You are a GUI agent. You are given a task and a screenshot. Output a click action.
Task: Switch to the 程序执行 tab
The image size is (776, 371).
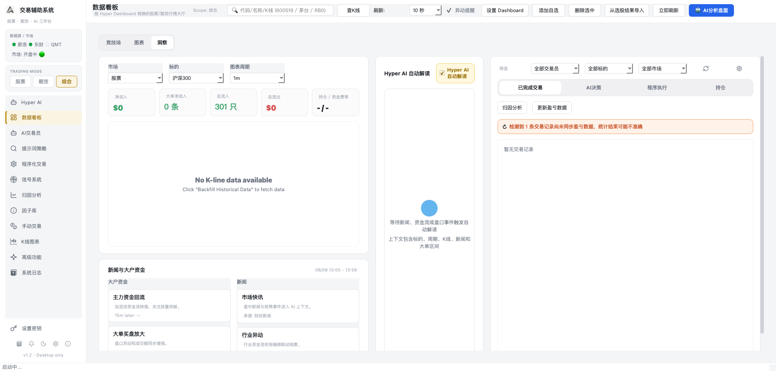[x=657, y=87]
